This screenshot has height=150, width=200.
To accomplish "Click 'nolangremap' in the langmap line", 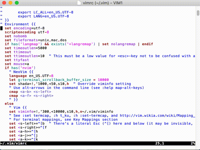I will [123, 44].
